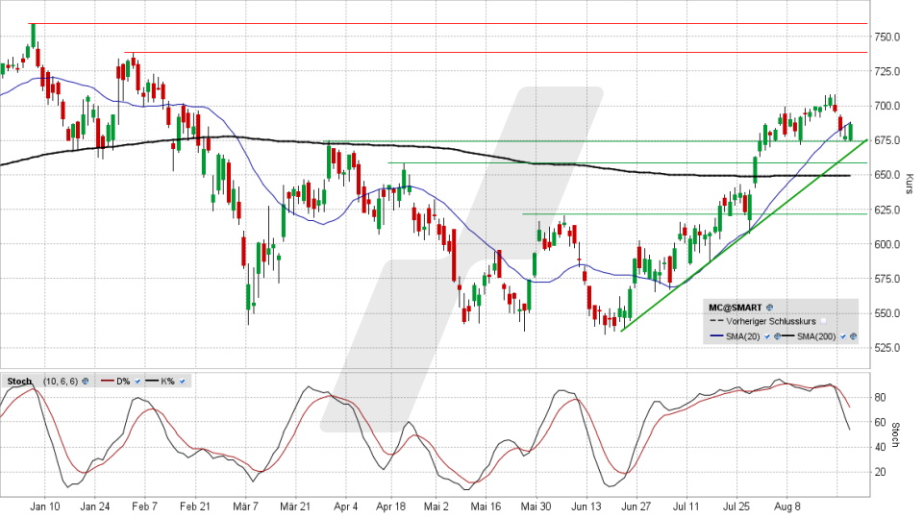Click the K% legend label
This screenshot has height=519, width=923.
coord(167,382)
